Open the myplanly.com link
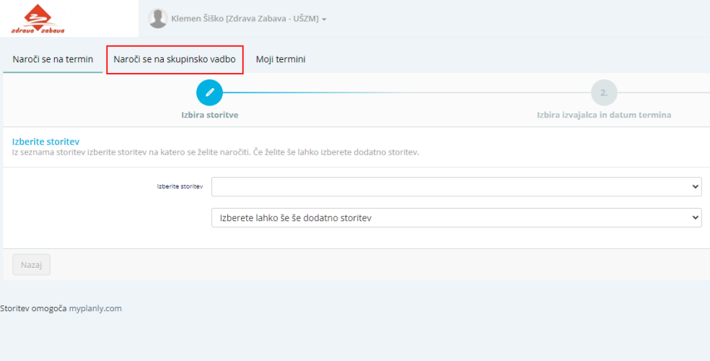710x361 pixels. 95,308
